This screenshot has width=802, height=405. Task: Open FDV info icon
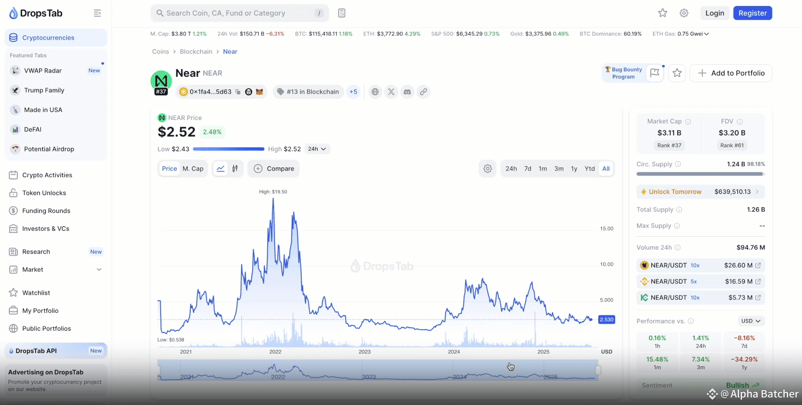(x=739, y=122)
